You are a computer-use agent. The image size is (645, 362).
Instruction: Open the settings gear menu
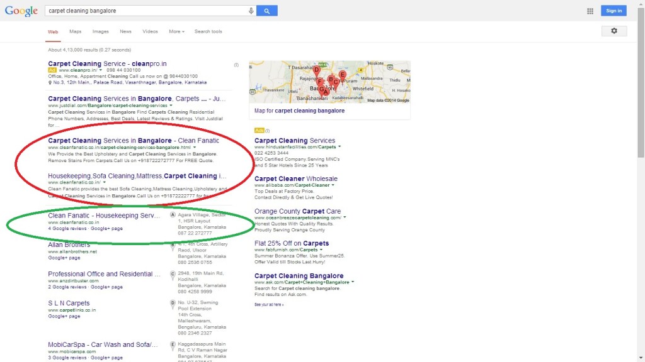[614, 31]
